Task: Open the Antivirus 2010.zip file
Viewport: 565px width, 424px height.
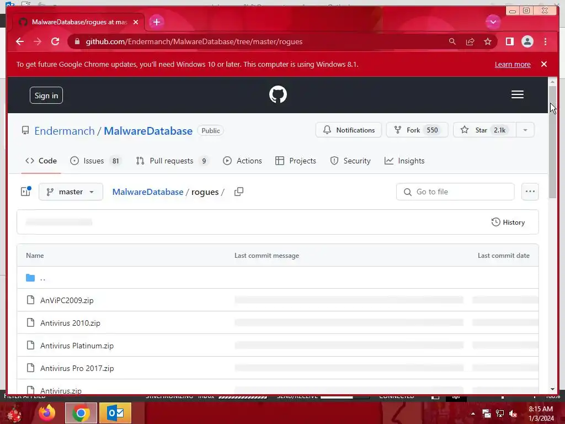Action: 70,323
